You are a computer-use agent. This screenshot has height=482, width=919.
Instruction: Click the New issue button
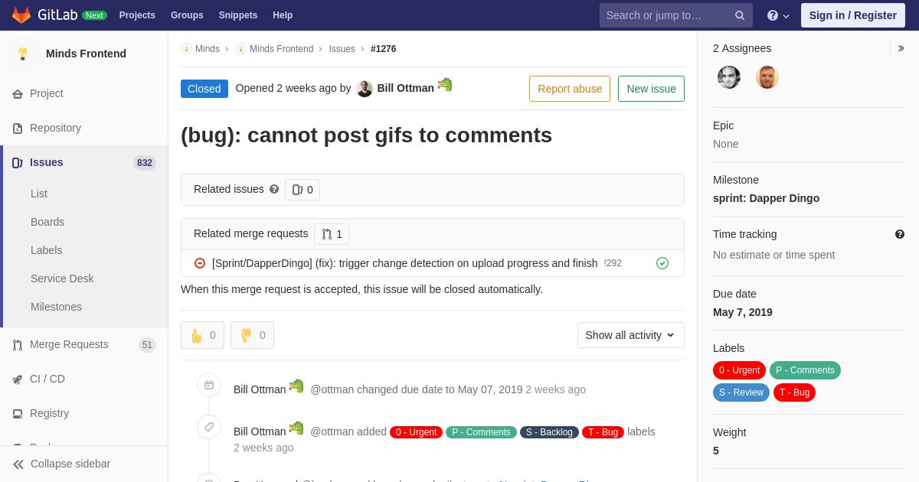click(652, 89)
